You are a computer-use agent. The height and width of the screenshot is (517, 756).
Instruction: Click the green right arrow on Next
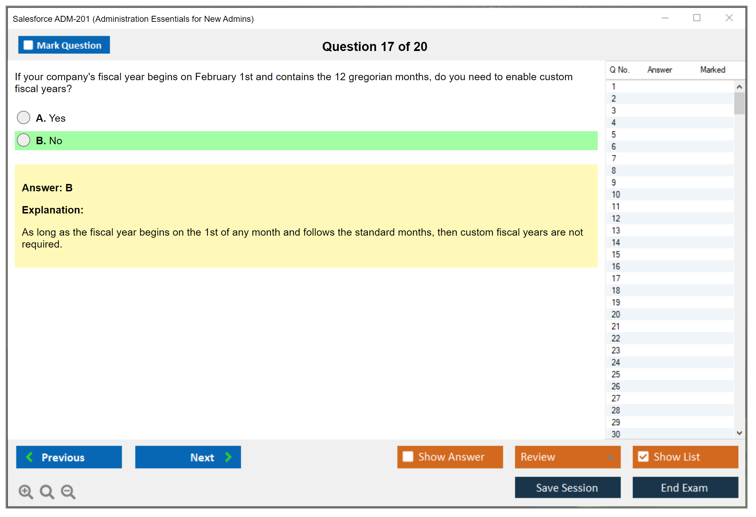pos(228,457)
